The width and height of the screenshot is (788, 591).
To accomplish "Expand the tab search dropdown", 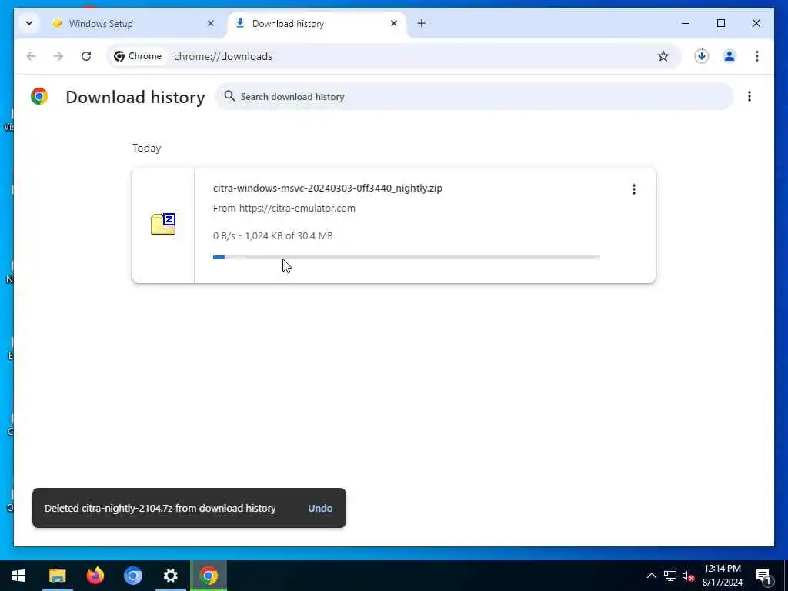I will click(29, 23).
